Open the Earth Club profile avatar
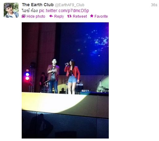This screenshot has height=141, width=159. pos(11,10)
